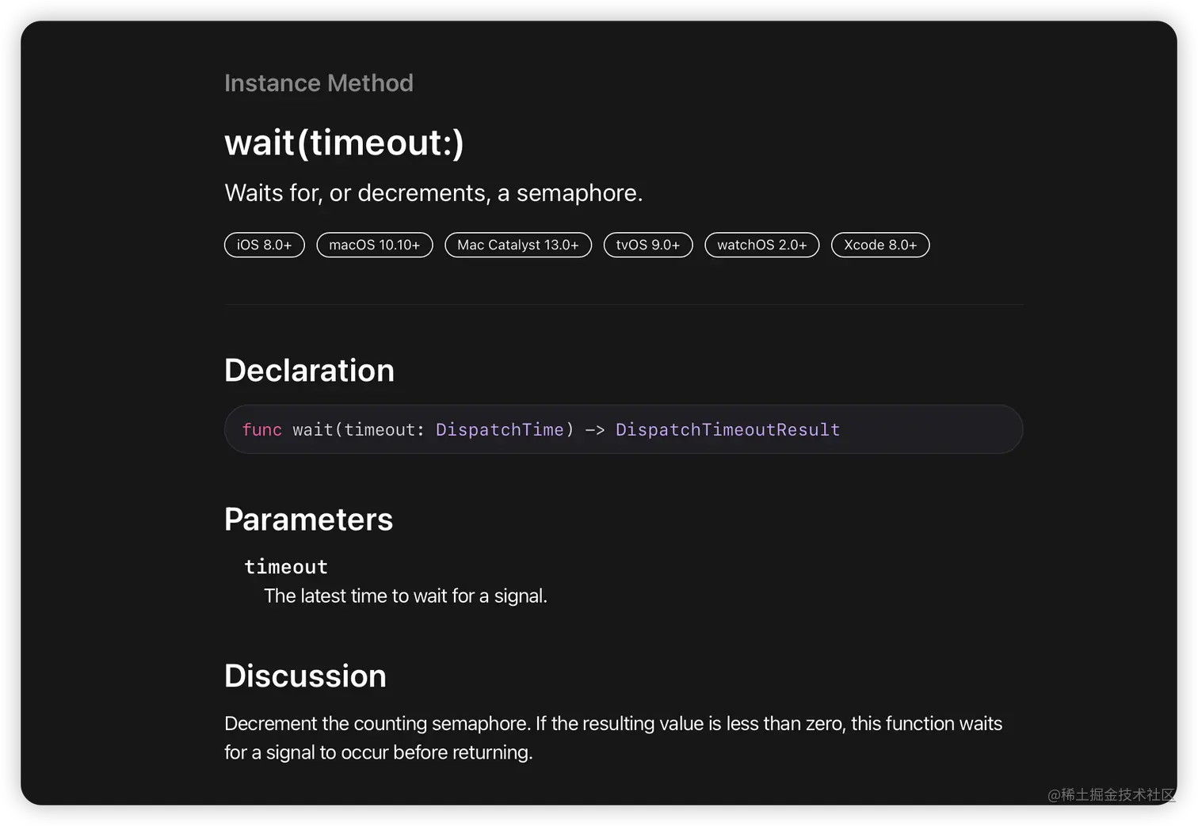Jump to the Parameters section heading
Screen dimensions: 1198x826
click(308, 520)
